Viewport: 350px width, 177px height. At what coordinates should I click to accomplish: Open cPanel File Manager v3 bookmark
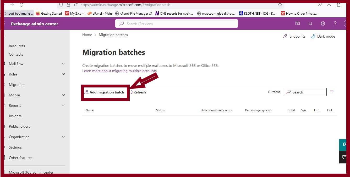coord(134,13)
